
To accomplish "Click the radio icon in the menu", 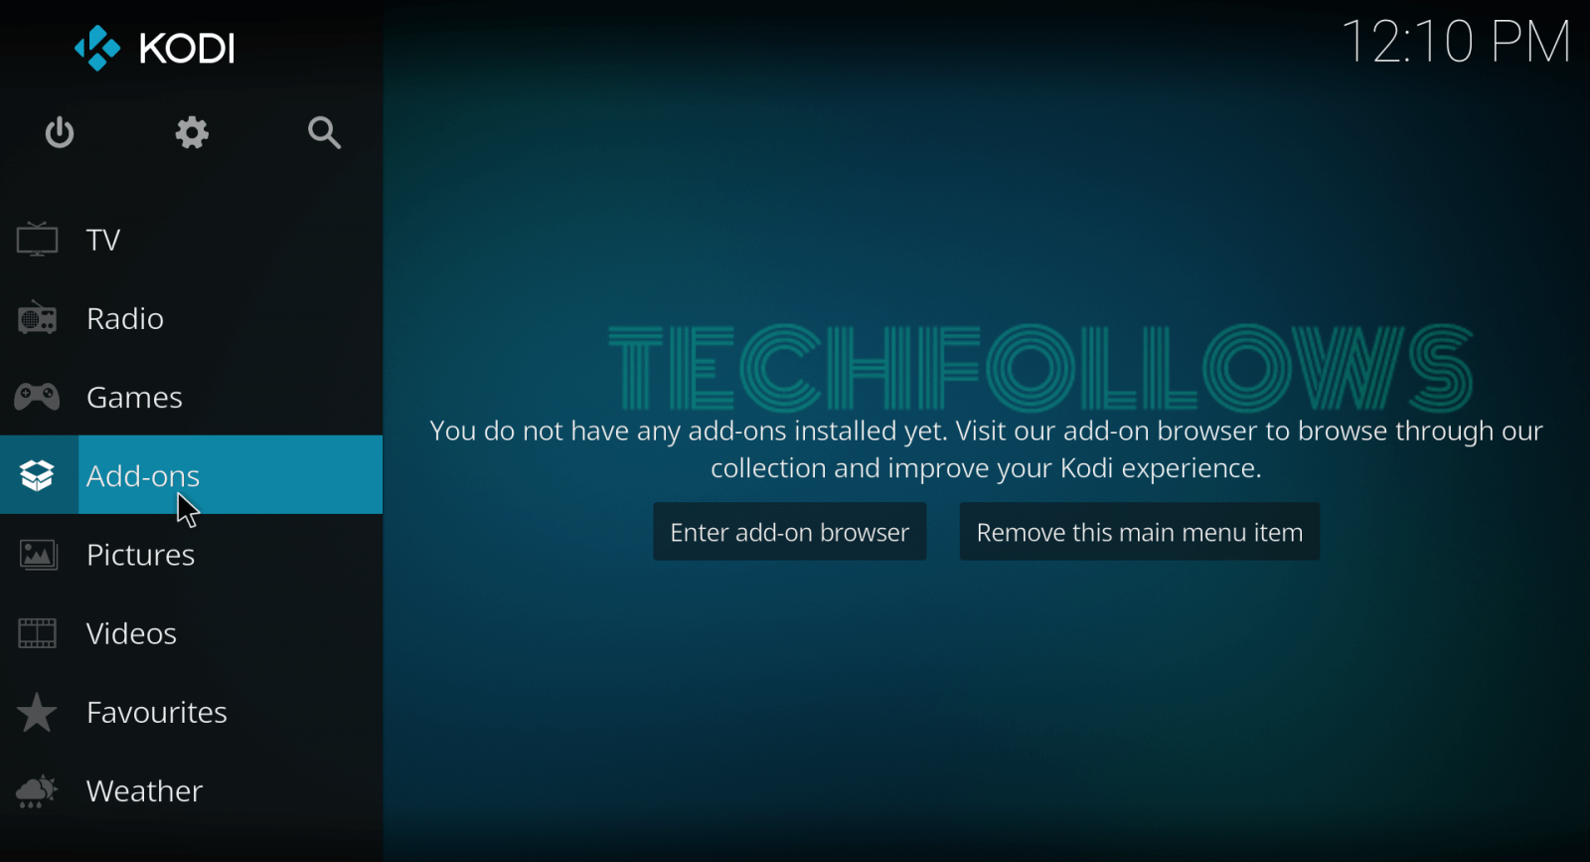I will tap(37, 318).
